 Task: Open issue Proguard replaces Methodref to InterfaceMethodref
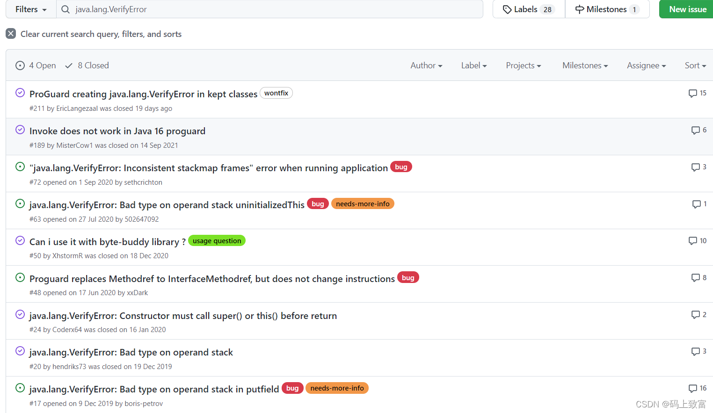click(x=212, y=279)
